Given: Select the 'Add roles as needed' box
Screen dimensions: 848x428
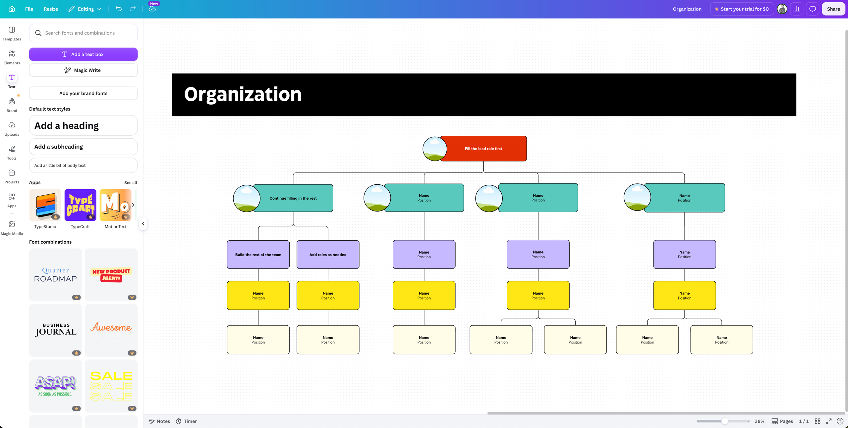Looking at the screenshot, I should pos(328,255).
